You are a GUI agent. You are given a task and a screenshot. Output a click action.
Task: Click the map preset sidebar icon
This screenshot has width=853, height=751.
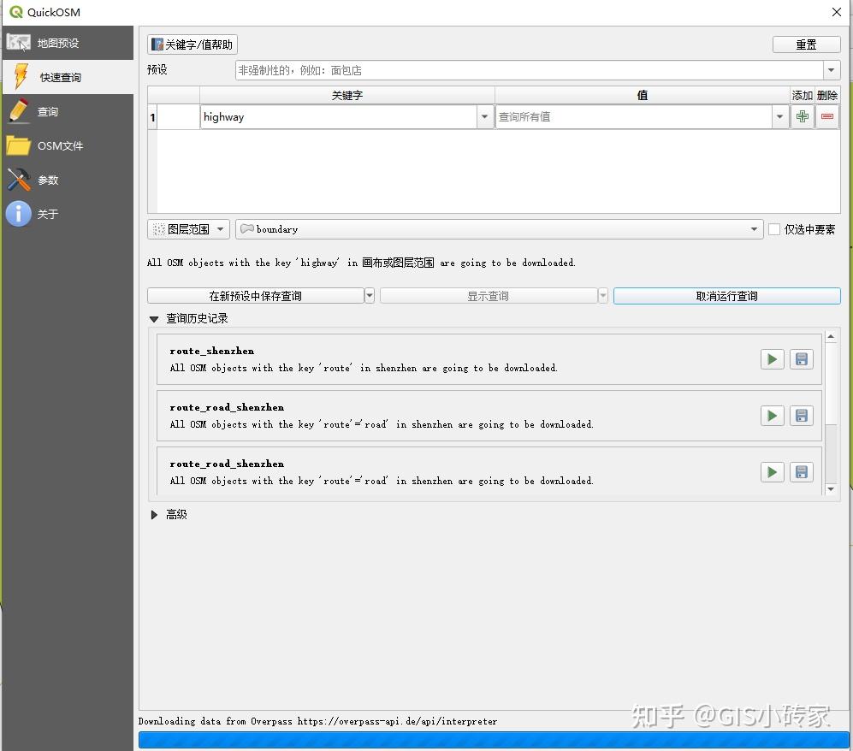(19, 43)
